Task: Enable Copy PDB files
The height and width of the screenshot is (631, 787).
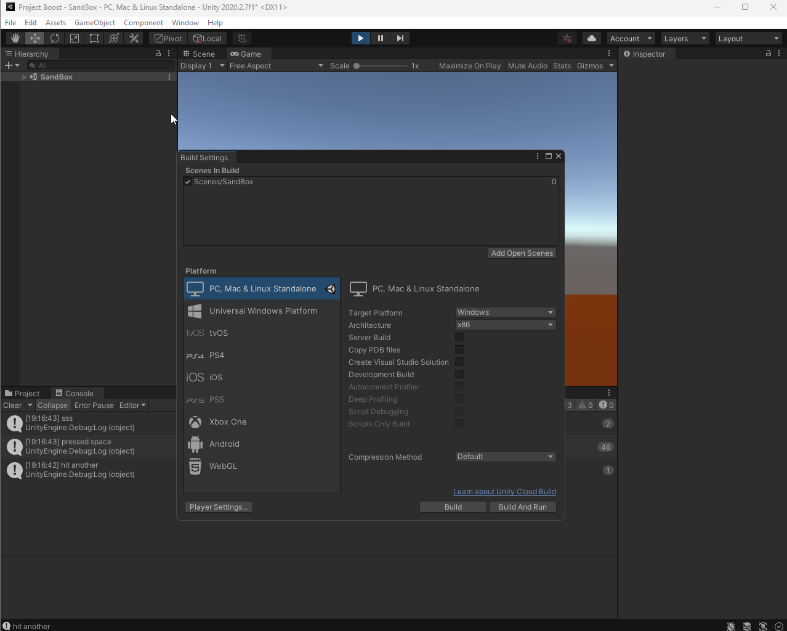Action: point(459,349)
